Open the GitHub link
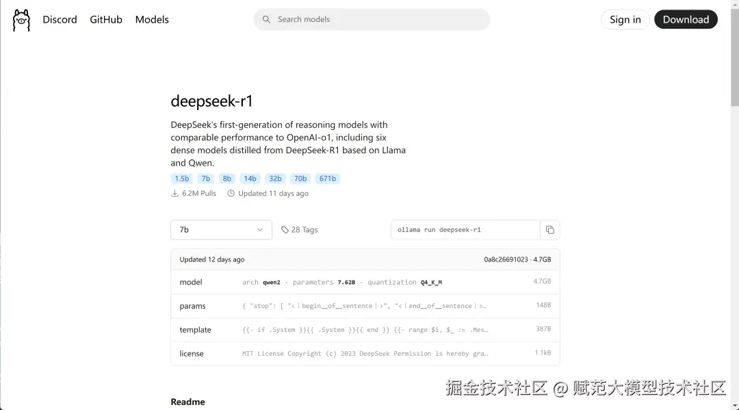 106,20
